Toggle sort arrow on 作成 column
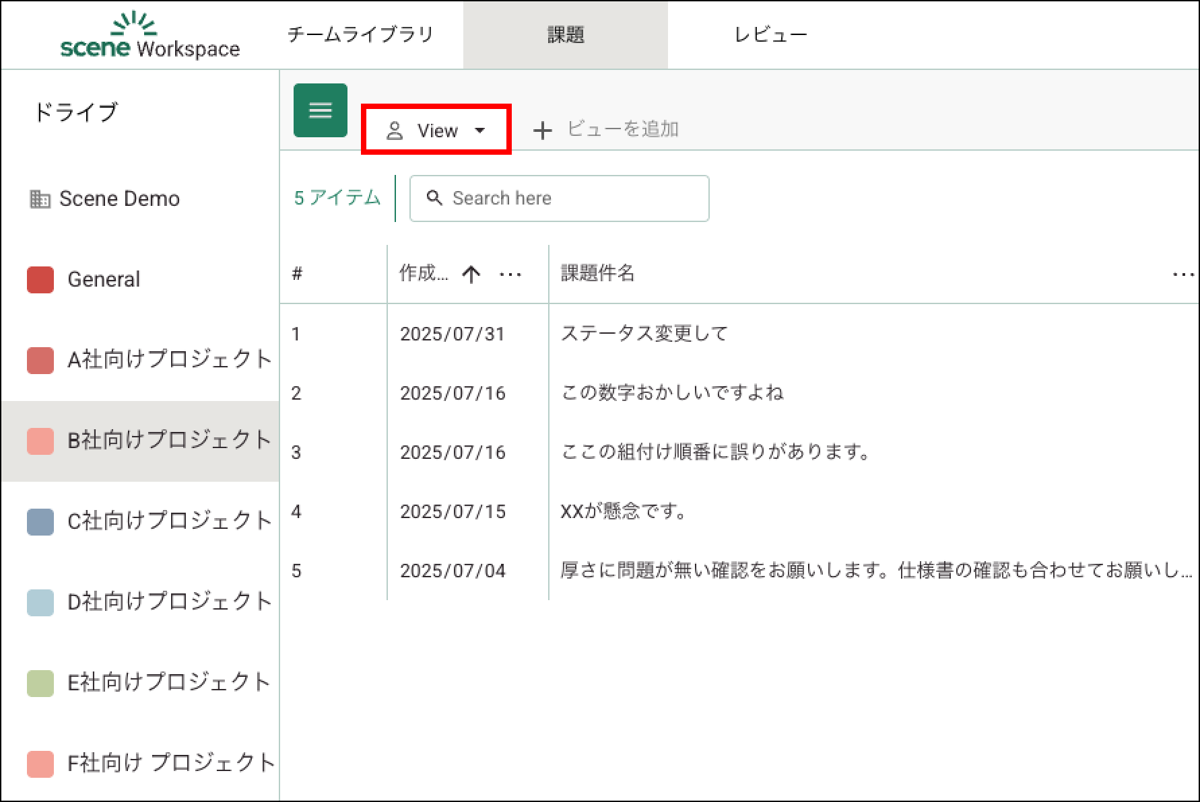The width and height of the screenshot is (1200, 802). (471, 274)
